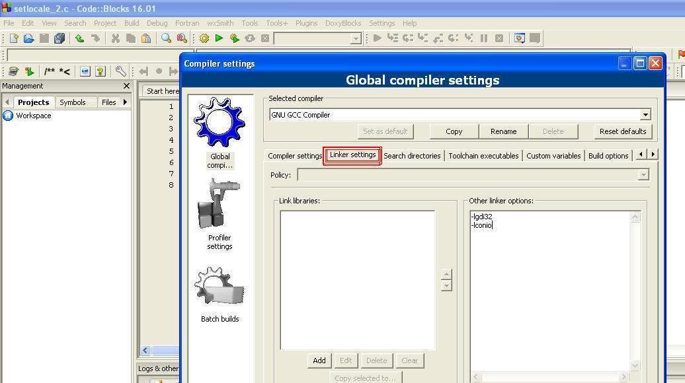Open the debugging windows icon
Screen dimensions: 685x383
click(520, 38)
